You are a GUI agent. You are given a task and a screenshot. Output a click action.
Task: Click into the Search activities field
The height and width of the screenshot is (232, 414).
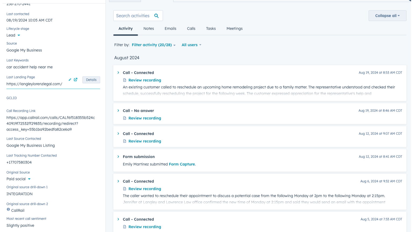pos(133,16)
